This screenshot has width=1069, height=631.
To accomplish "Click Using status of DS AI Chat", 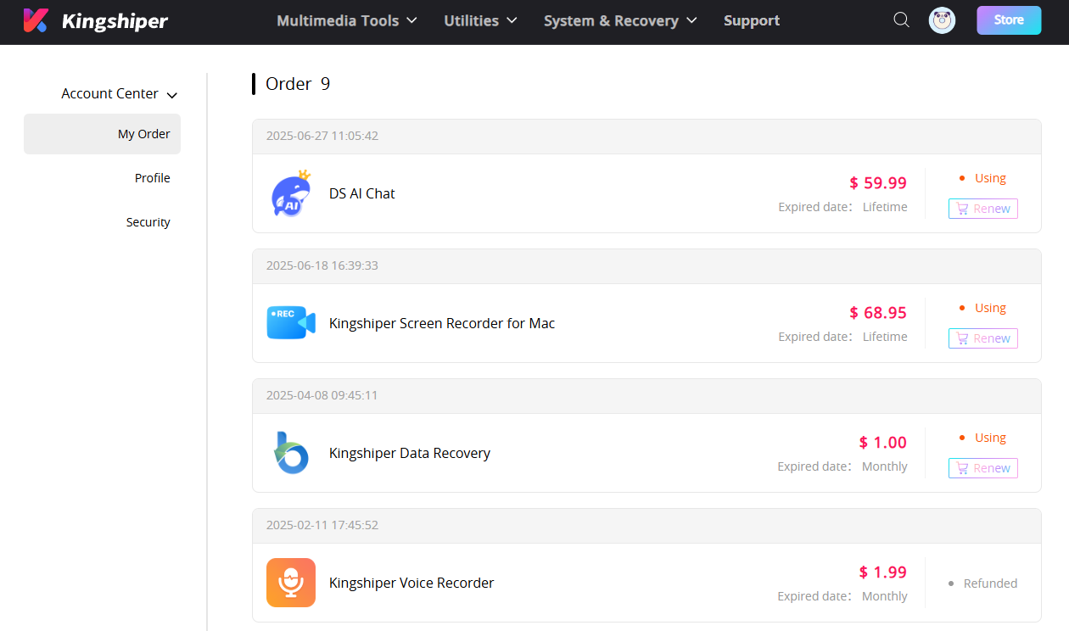I will pyautogui.click(x=990, y=178).
